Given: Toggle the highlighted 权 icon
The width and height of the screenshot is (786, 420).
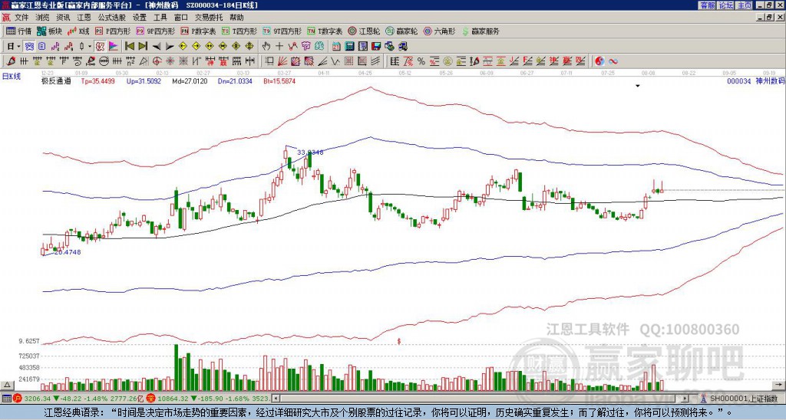Looking at the screenshot, I should [x=101, y=47].
